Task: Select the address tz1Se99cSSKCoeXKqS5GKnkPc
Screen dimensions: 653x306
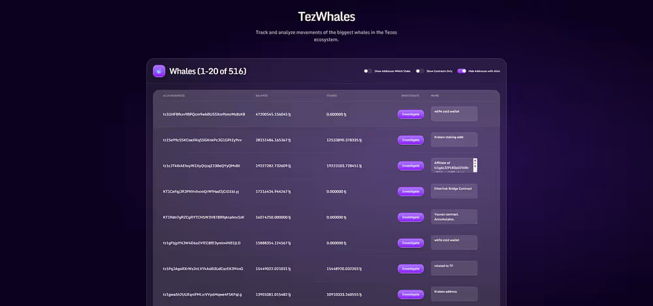Action: click(202, 140)
